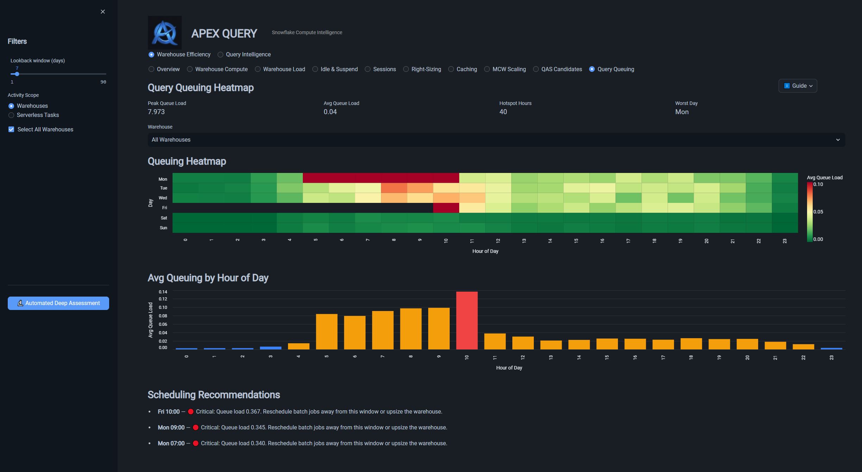Click the Hotspot Hours value 40
Viewport: 862px width, 472px height.
click(503, 112)
